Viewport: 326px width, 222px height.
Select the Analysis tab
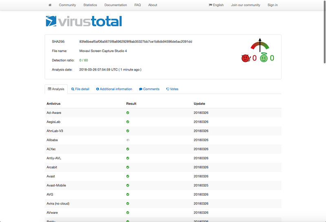tap(56, 89)
